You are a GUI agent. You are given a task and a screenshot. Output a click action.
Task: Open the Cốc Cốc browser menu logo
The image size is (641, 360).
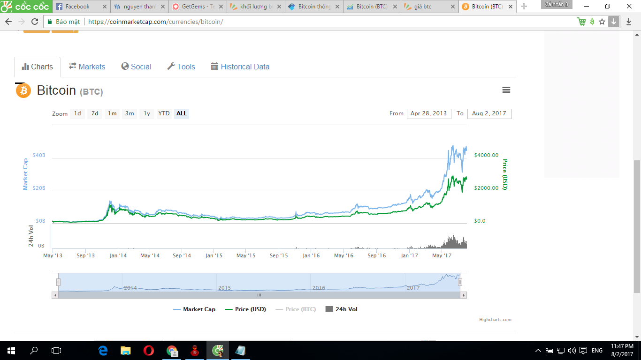tap(25, 7)
